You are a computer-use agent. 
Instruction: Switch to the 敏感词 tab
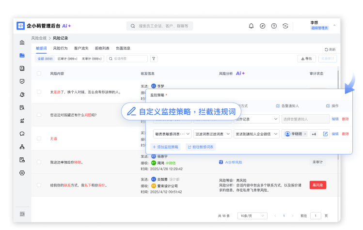tap(41, 48)
